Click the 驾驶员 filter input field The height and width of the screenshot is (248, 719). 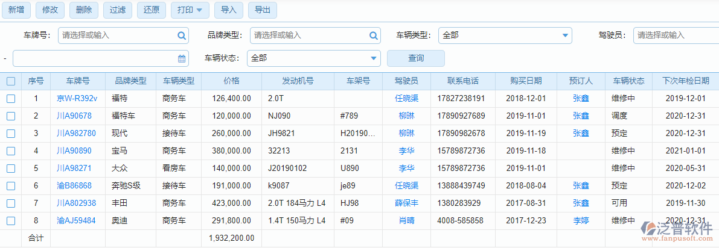point(676,36)
